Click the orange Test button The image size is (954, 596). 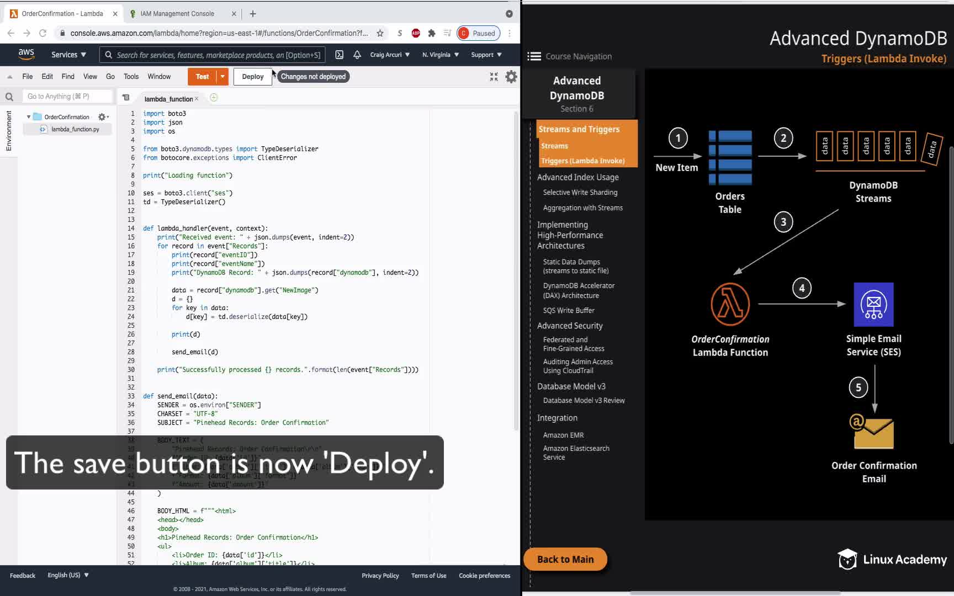point(202,77)
